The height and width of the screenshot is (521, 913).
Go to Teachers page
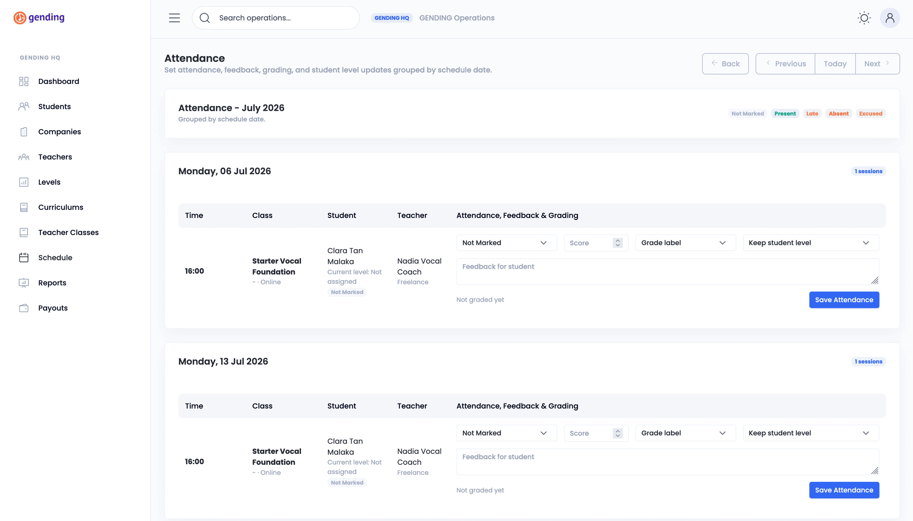point(55,157)
